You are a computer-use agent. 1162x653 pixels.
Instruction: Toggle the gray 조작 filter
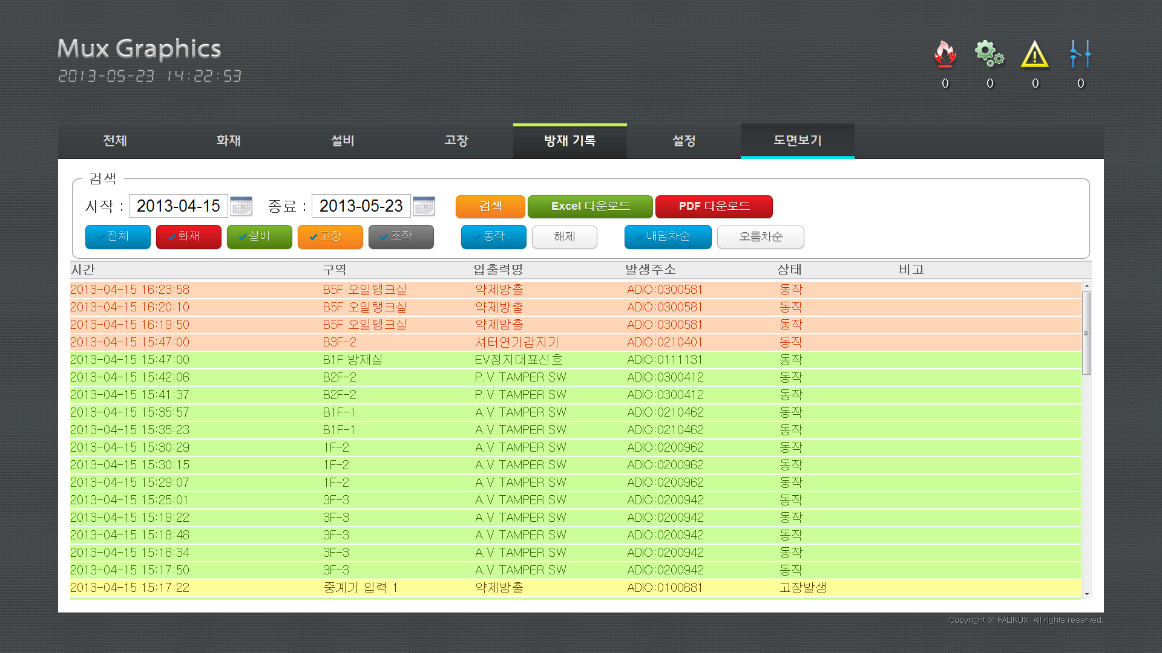[x=401, y=236]
